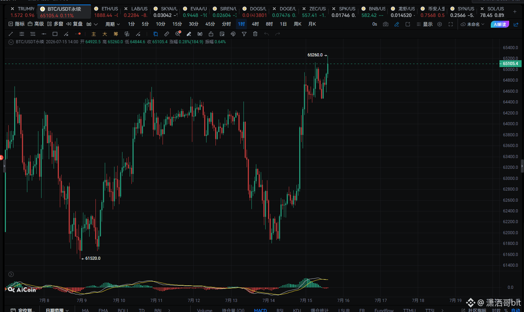524x312 pixels.
Task: Click the funnel filter icon
Action: point(244,34)
